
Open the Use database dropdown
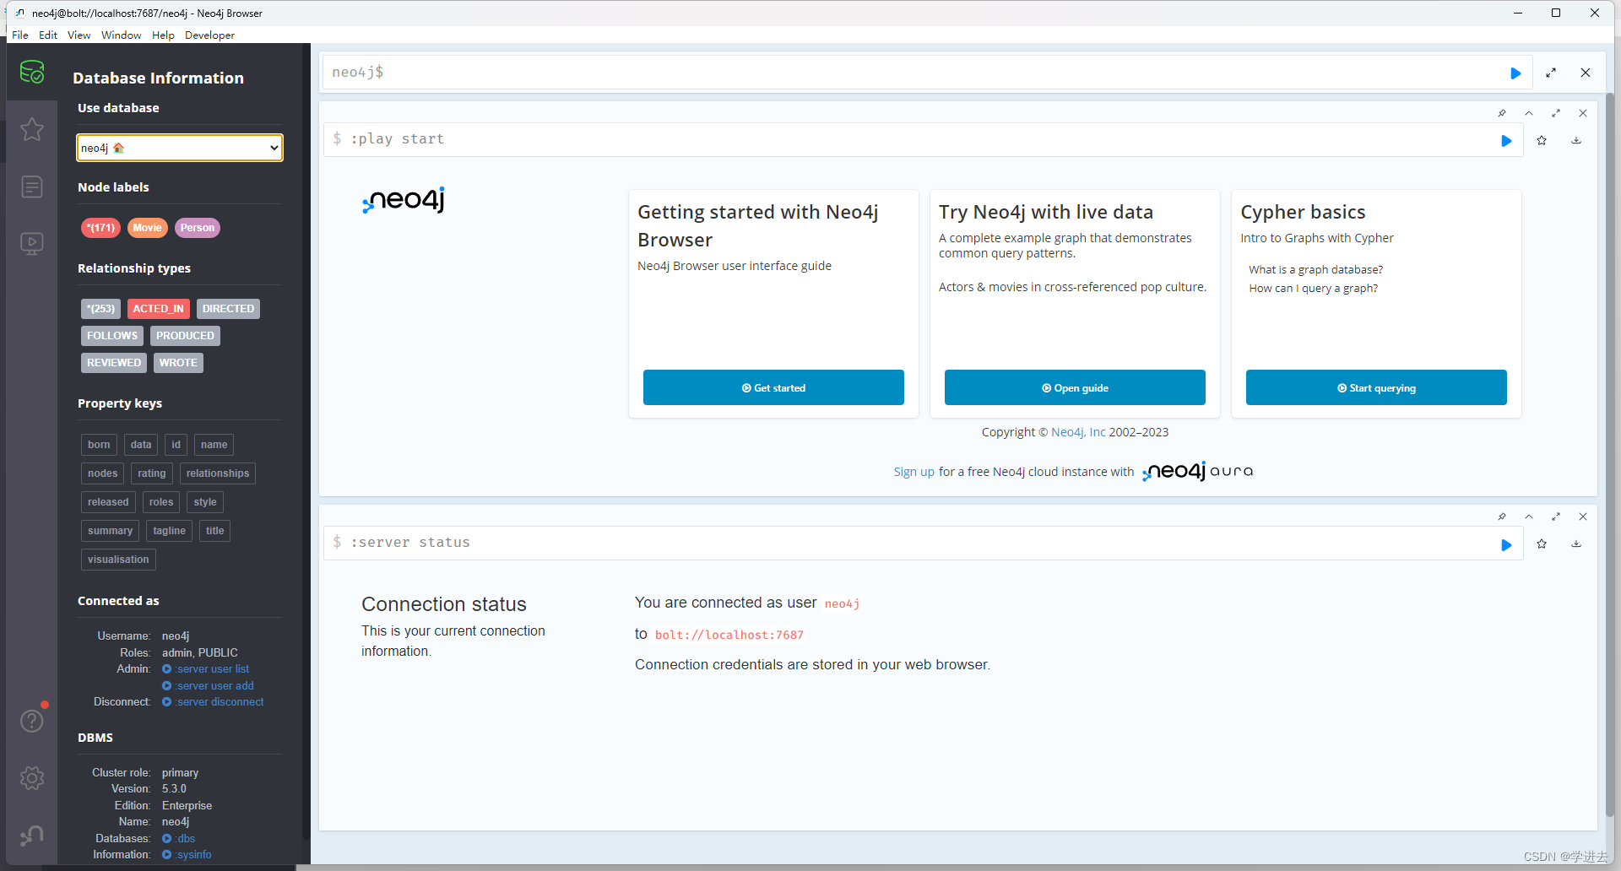coord(180,148)
